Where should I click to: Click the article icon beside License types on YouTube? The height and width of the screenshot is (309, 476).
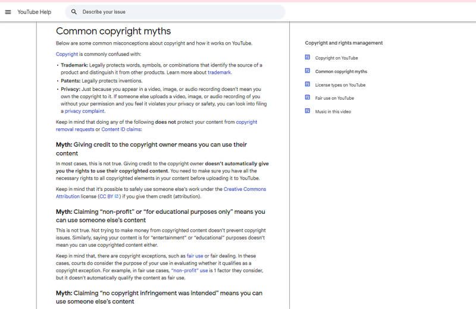[308, 84]
